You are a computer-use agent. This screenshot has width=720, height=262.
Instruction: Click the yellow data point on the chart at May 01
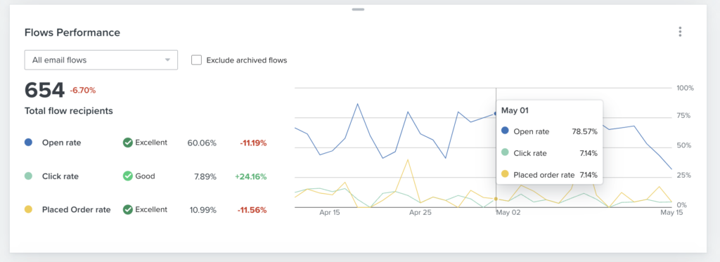(x=496, y=199)
